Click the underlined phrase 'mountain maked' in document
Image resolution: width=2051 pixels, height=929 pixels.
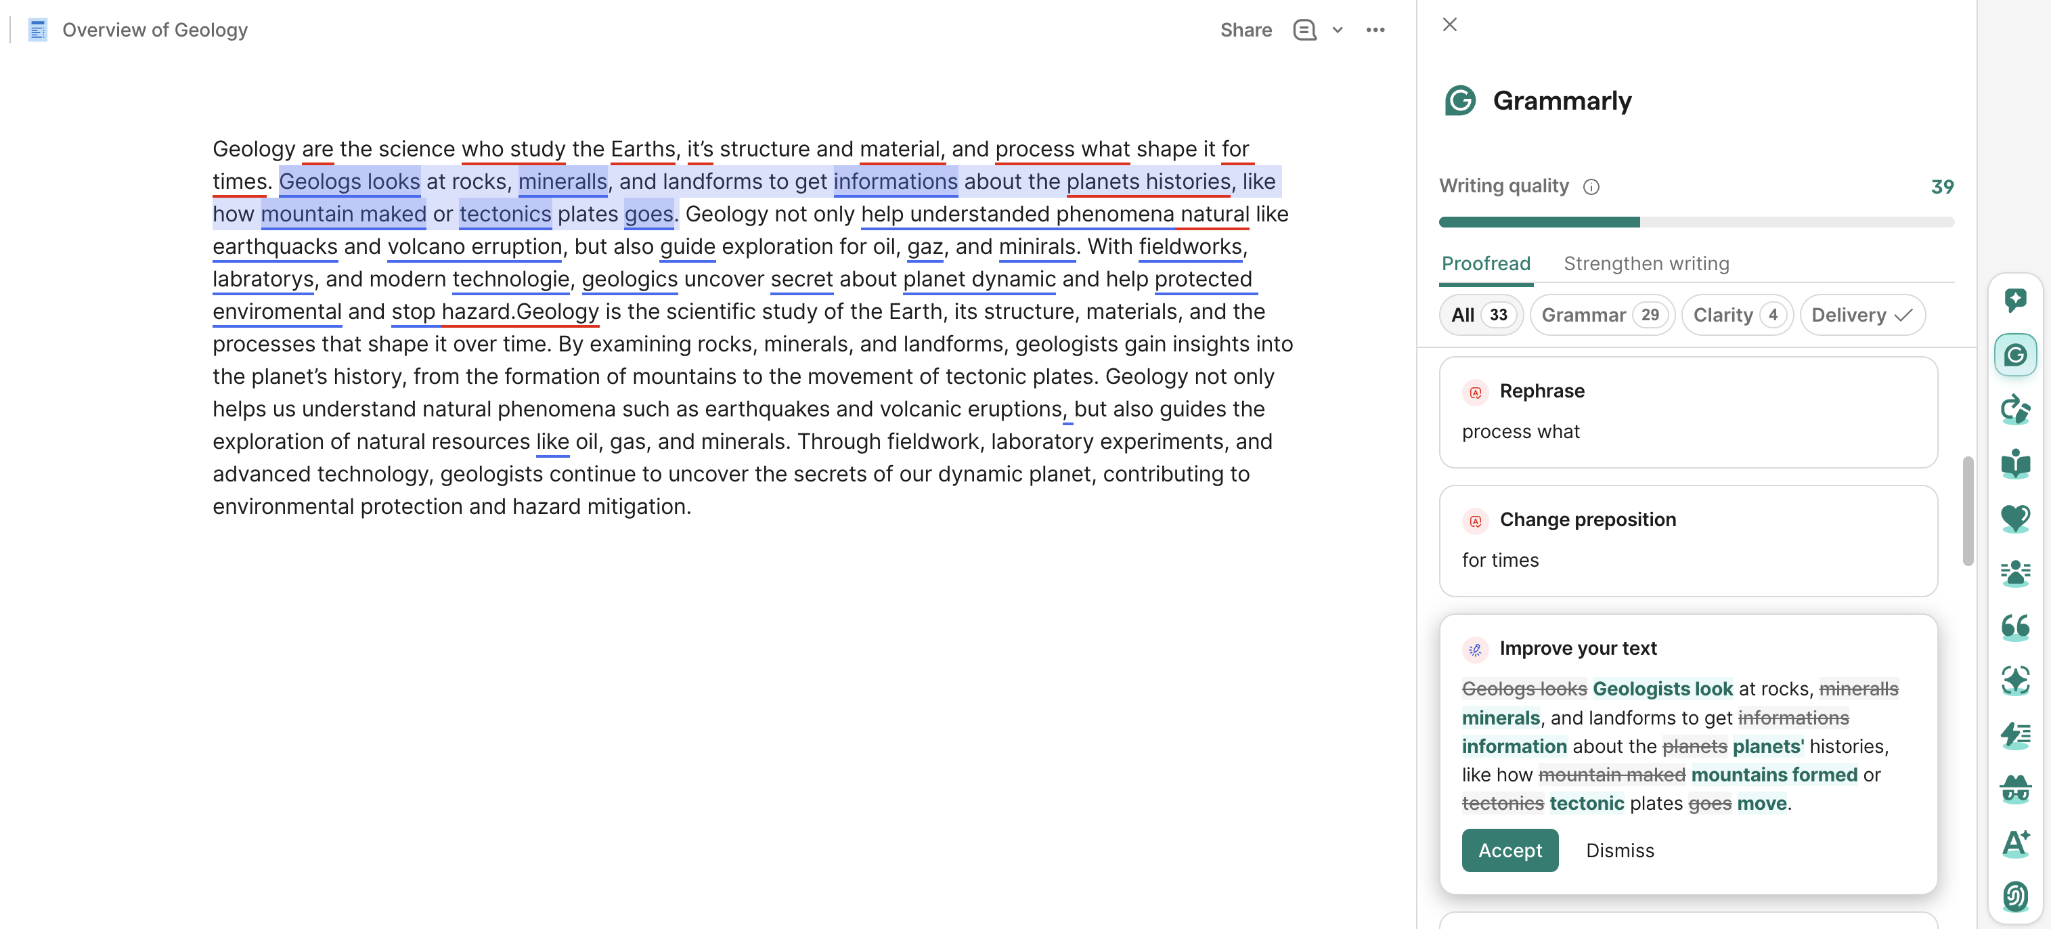tap(344, 215)
